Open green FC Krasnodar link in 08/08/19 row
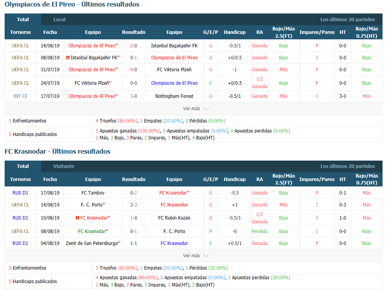 (x=93, y=231)
